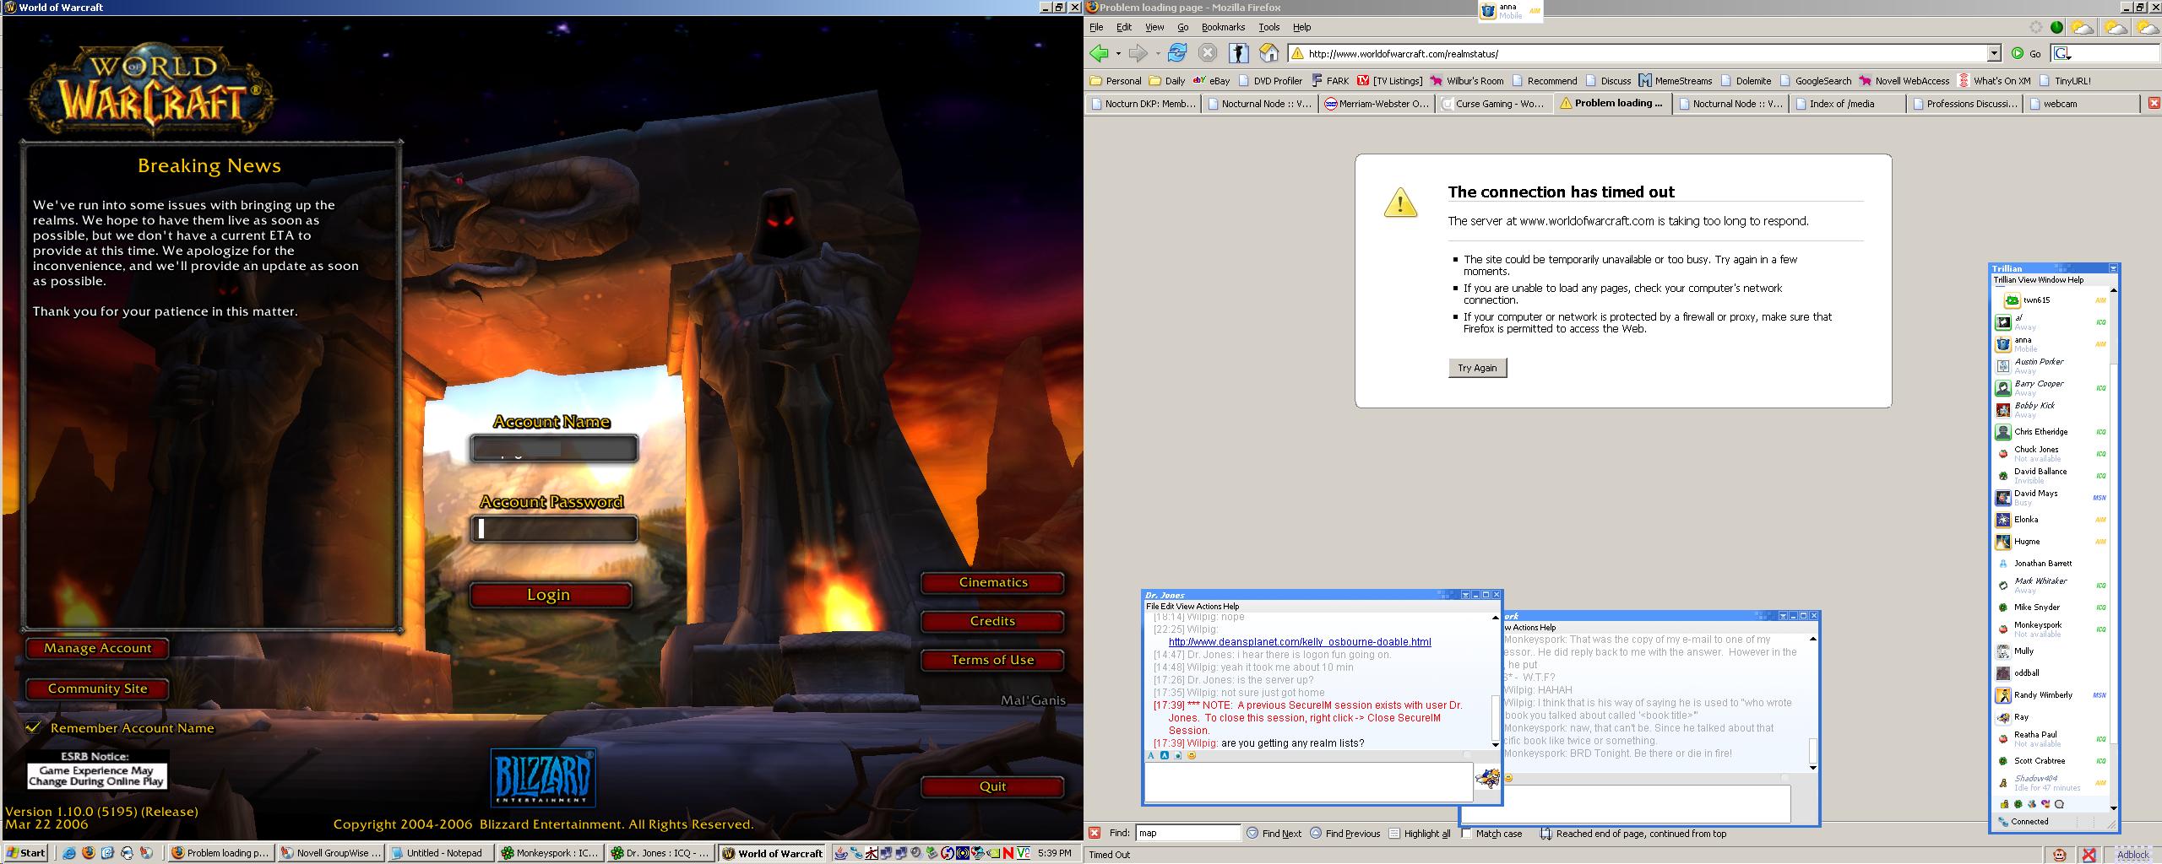Switch to the Merriam-Webster tab
This screenshot has width=2162, height=864.
(1375, 103)
